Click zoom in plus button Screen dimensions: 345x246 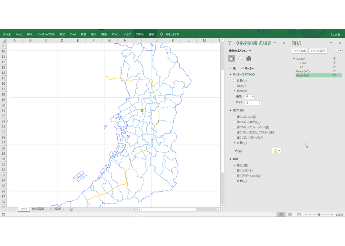point(332,215)
